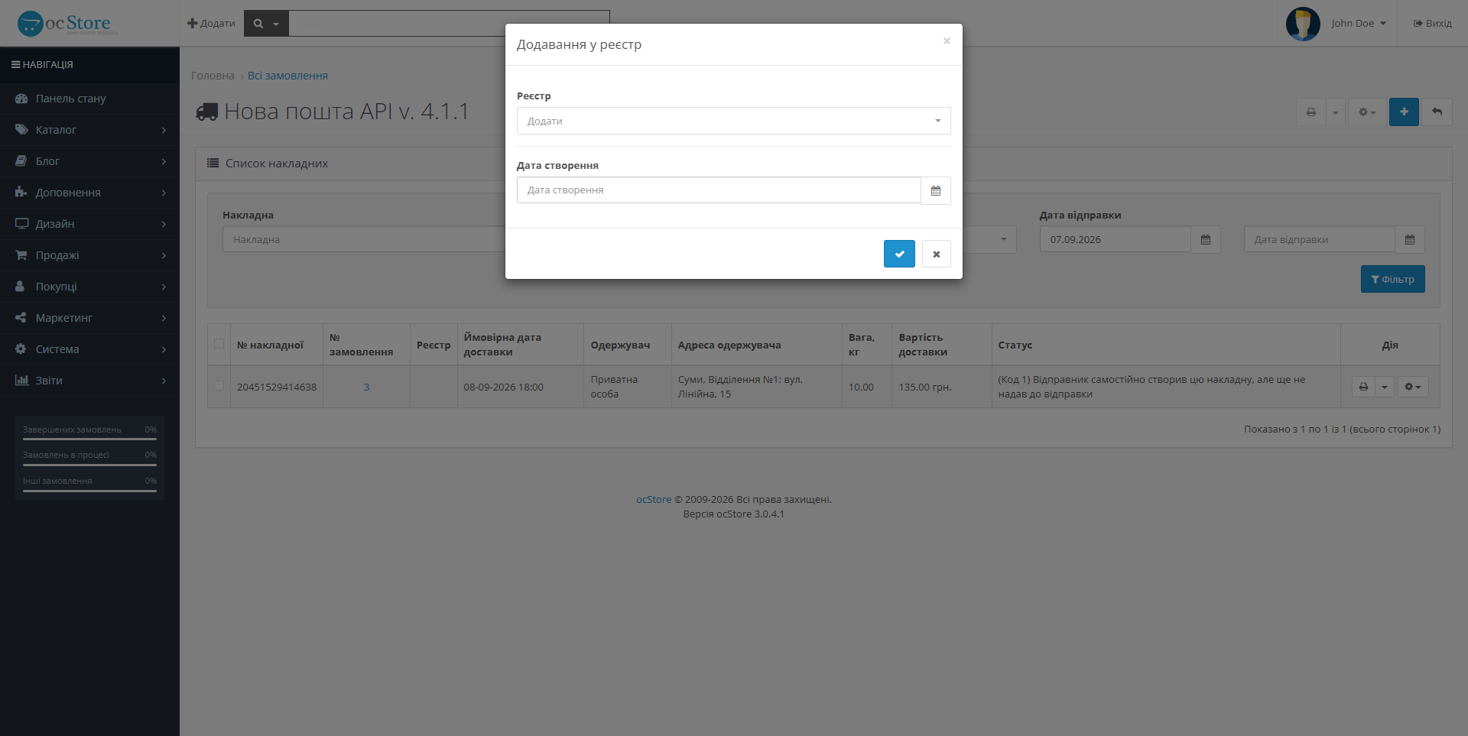Expand the Каталог menu

(89, 130)
